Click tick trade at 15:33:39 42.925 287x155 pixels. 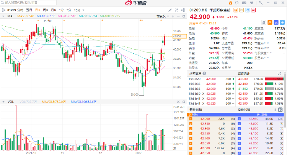(x=212, y=94)
